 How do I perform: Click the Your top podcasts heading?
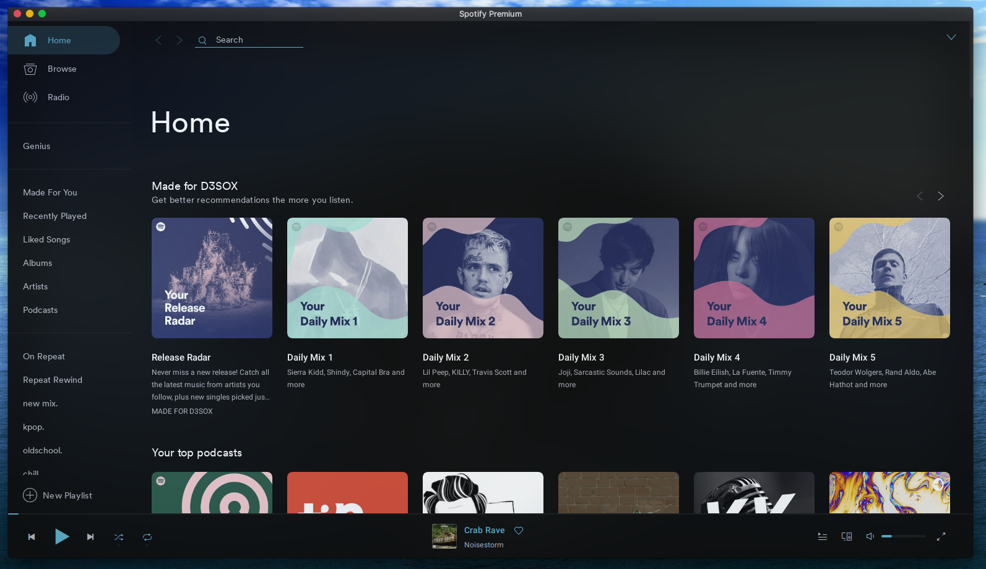[197, 453]
